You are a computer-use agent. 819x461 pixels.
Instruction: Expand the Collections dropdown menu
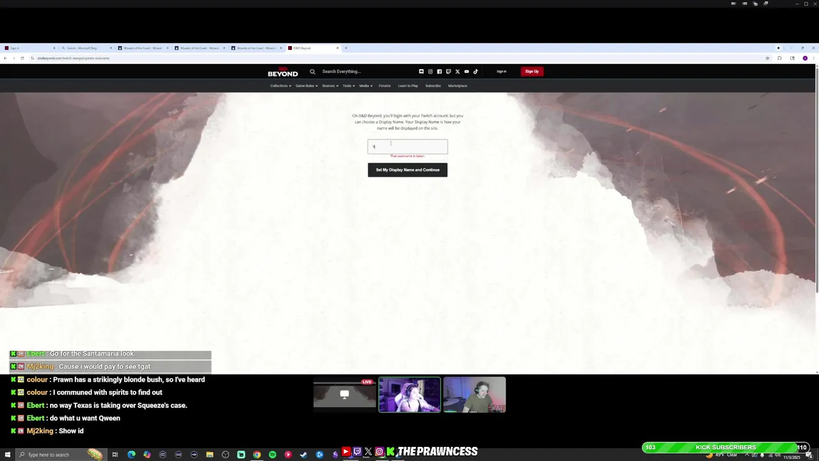tap(280, 86)
